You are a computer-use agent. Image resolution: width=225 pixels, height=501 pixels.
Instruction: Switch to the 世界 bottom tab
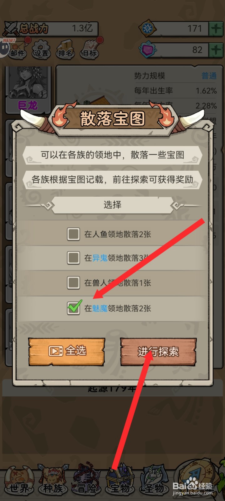[19, 482]
